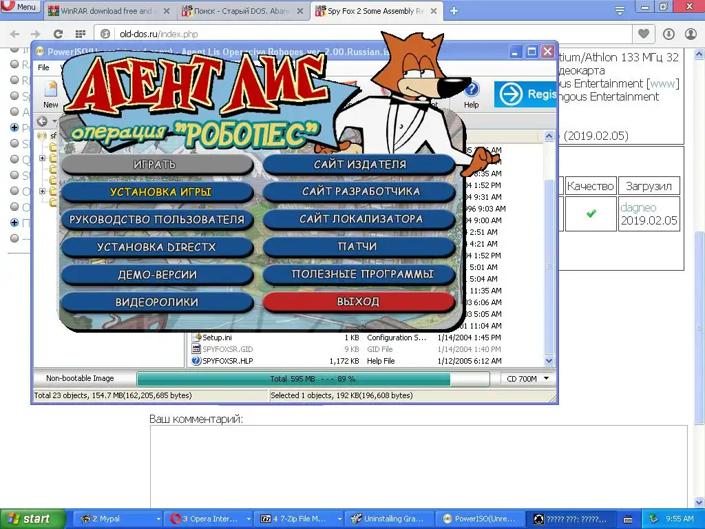This screenshot has height=529, width=705.
Task: Open the CD 700M media size dropdown
Action: point(528,379)
